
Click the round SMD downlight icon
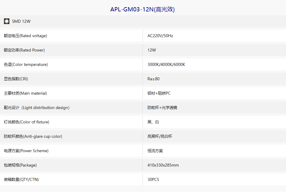click(x=7, y=21)
